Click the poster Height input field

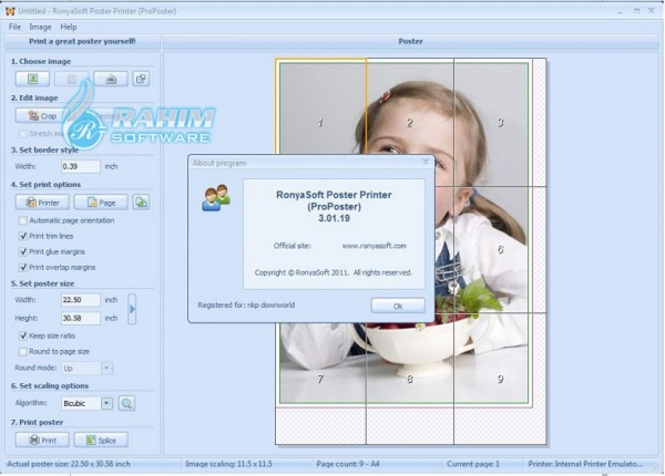[80, 318]
